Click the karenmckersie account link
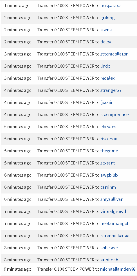The height and width of the screenshot is (276, 137). 115,236
